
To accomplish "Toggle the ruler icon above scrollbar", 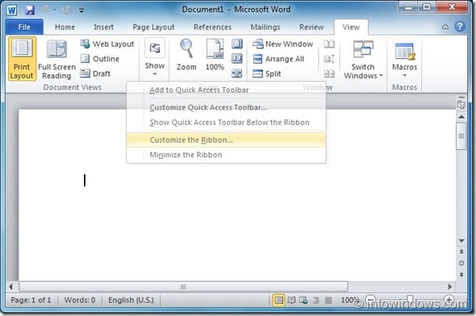I will (x=461, y=104).
